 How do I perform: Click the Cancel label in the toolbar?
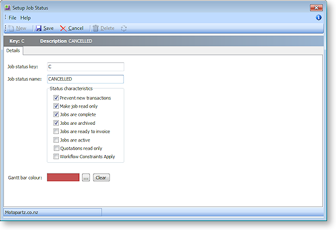76,29
